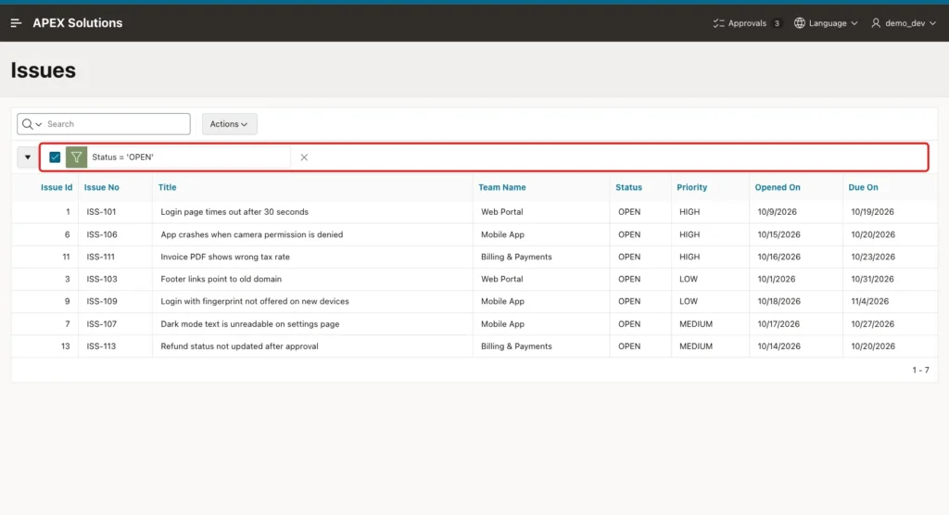Click the due date 11/4/2026
949x515 pixels.
[x=869, y=301]
